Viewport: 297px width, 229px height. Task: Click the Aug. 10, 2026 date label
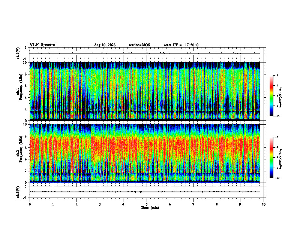(x=105, y=45)
